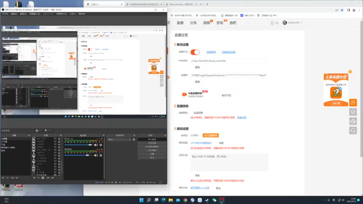Click 复制 button under rtmp address

(197, 67)
